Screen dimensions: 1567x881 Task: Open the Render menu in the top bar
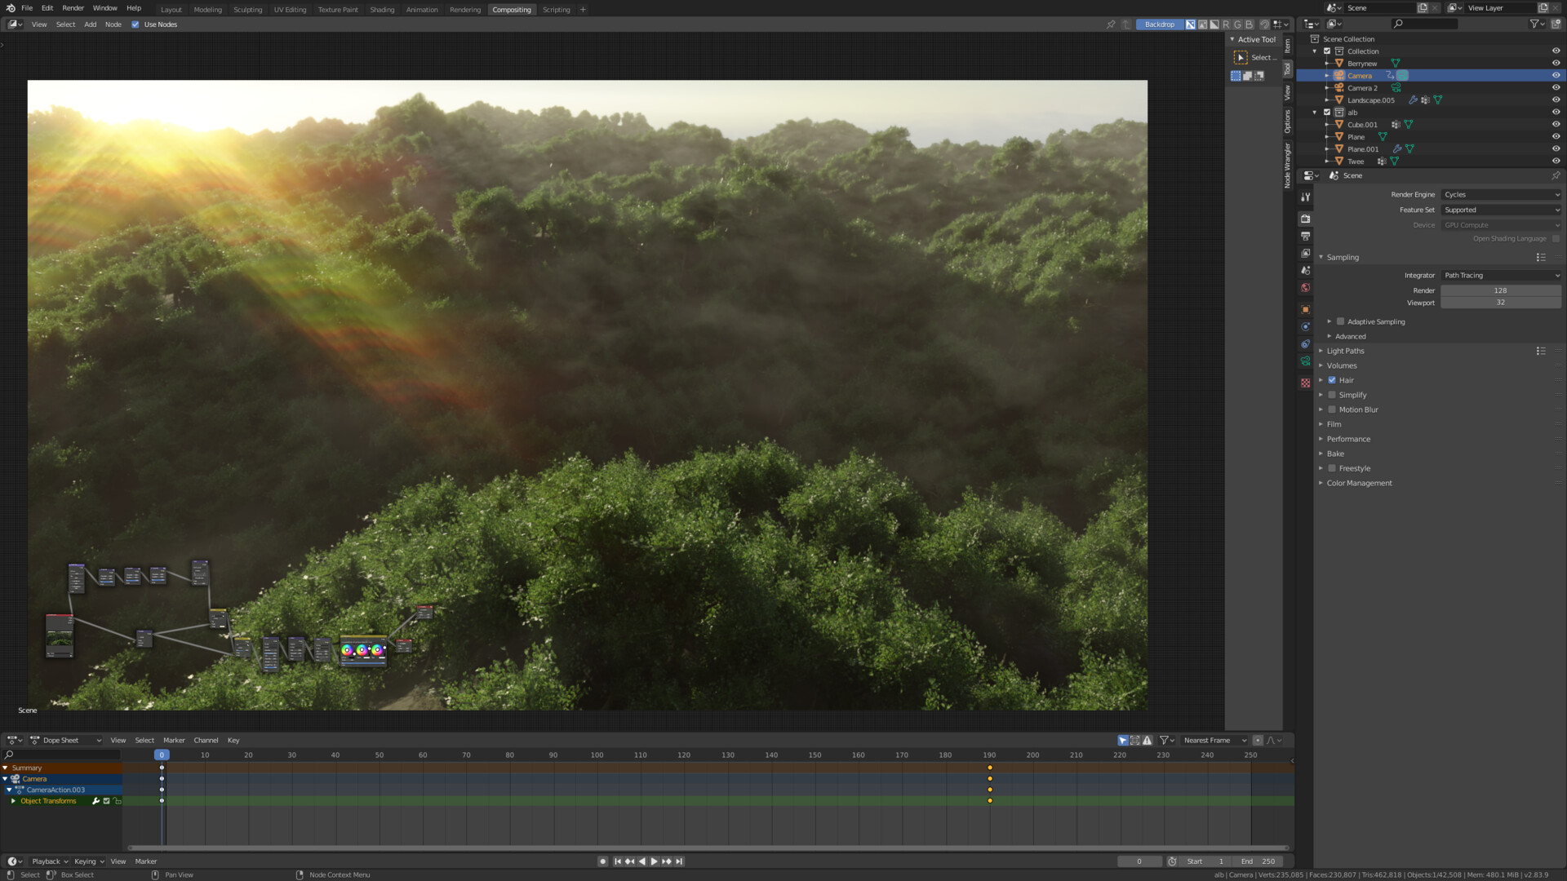coord(73,7)
